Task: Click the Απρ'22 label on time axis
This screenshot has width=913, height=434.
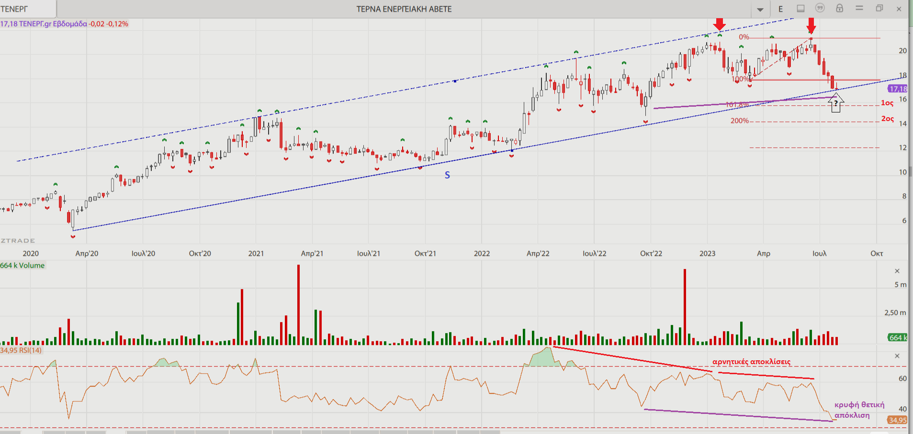Action: (x=538, y=254)
